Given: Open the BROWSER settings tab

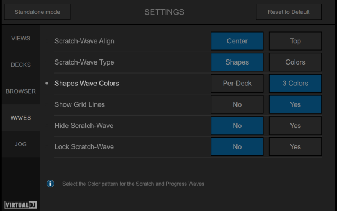Looking at the screenshot, I should click(x=21, y=91).
